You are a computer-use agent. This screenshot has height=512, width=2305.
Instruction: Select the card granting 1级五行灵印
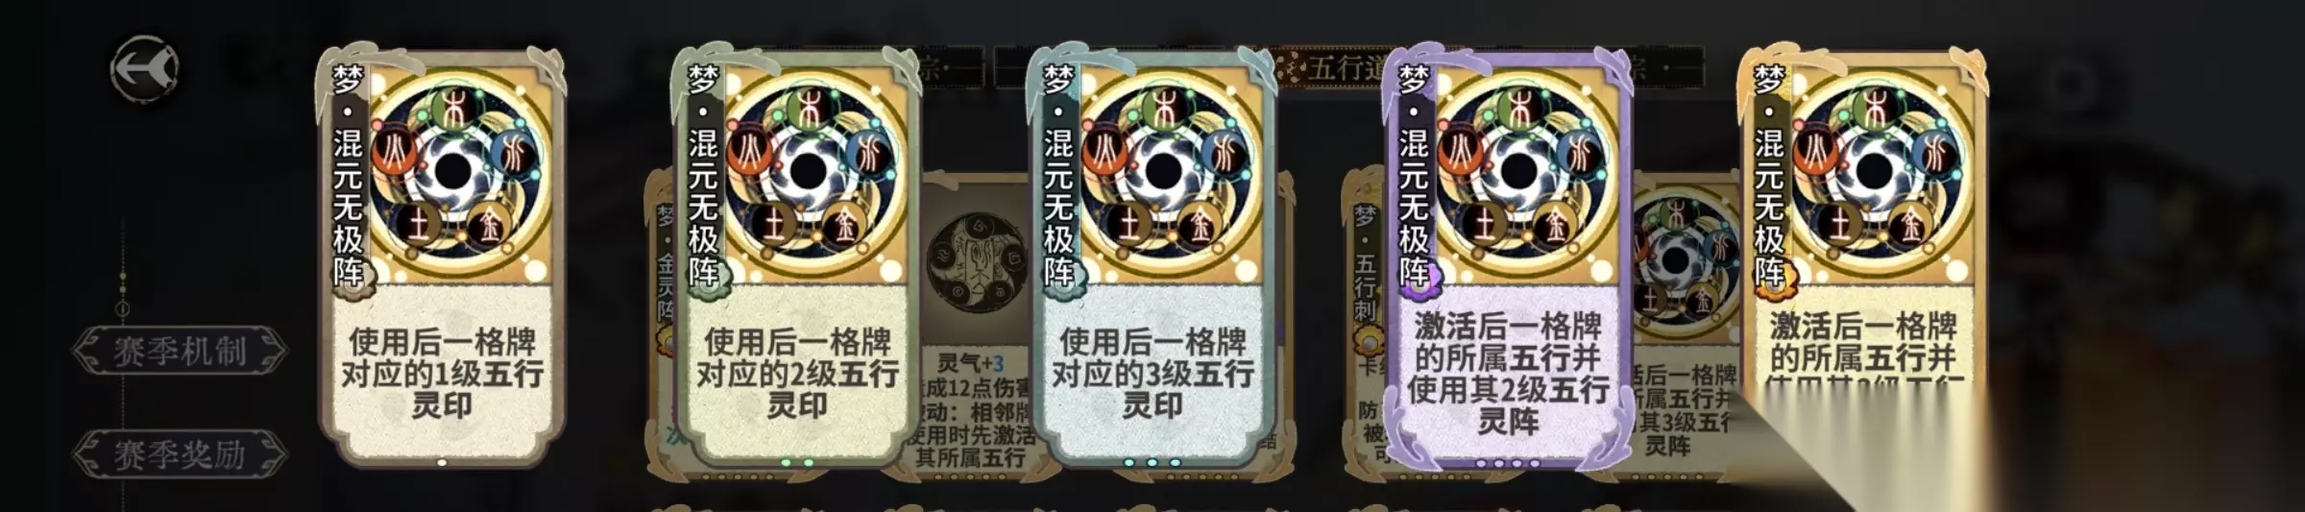[x=441, y=256]
